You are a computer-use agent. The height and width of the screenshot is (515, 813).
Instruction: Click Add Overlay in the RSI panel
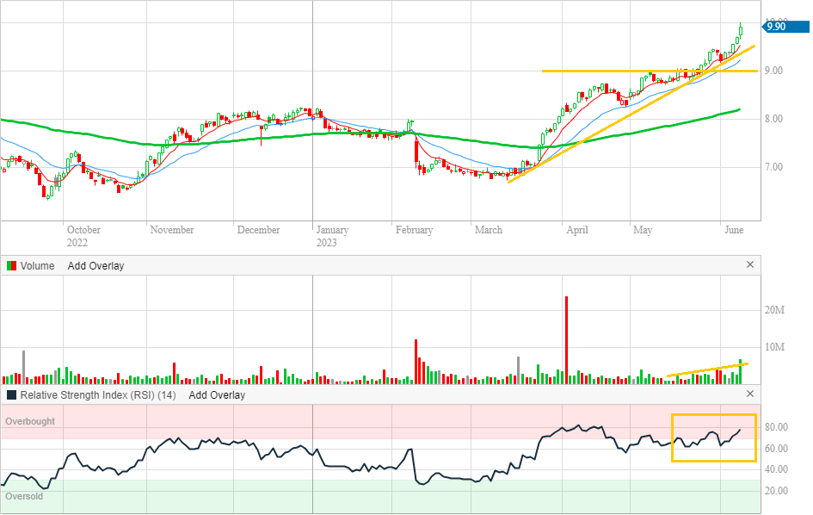[217, 395]
